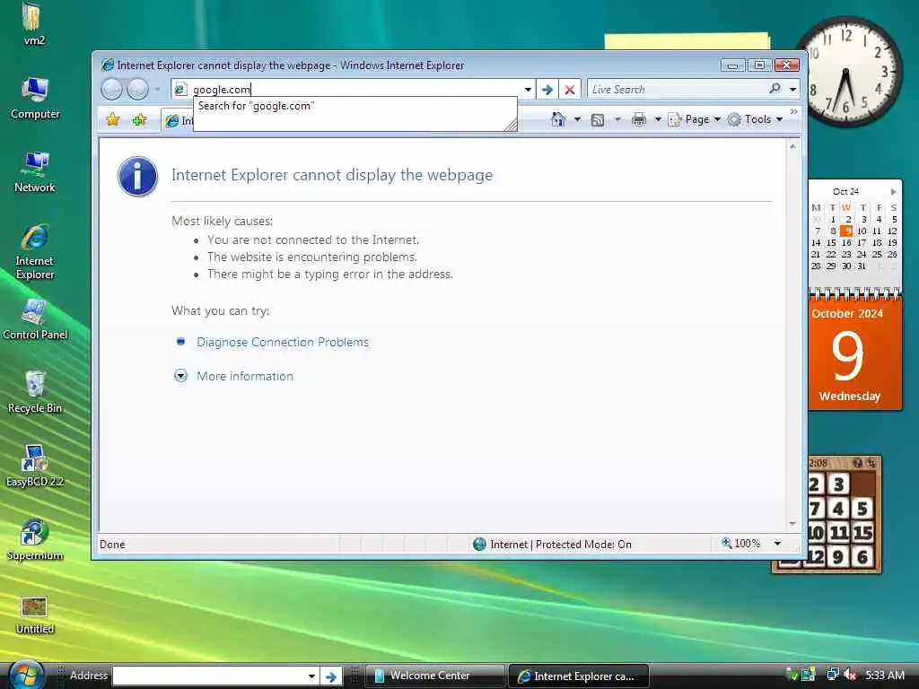Screen dimensions: 919x689
Task: Click the muted volume tray icon
Action: pyautogui.click(x=851, y=676)
